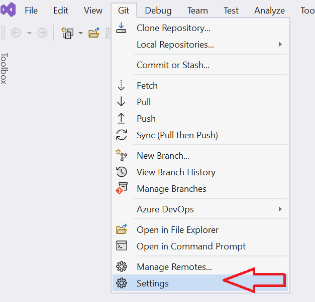Viewport: 315px width, 302px height.
Task: Select Settings in the Git menu
Action: click(x=153, y=283)
